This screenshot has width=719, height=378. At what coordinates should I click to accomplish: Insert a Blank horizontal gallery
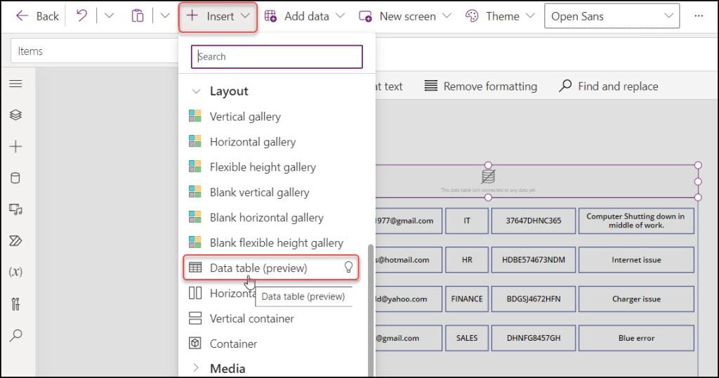266,217
